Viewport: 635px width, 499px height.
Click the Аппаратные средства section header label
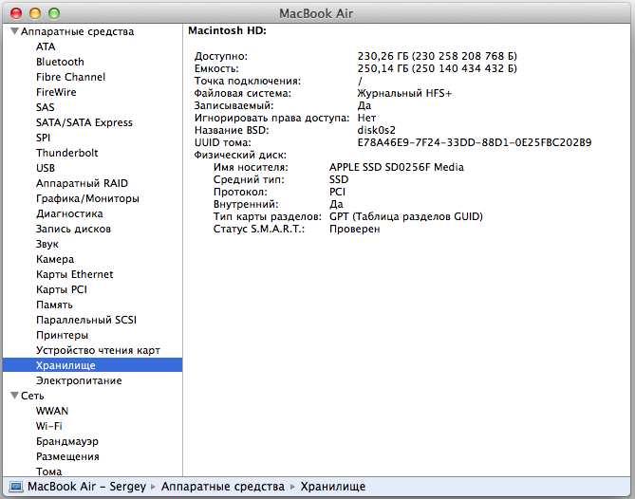77,31
